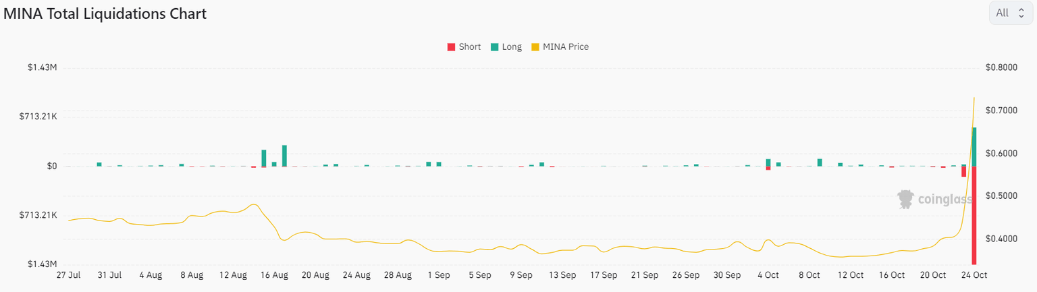Screen dimensions: 1037x292
Task: Hide the MINA Price legend series
Action: coord(565,47)
